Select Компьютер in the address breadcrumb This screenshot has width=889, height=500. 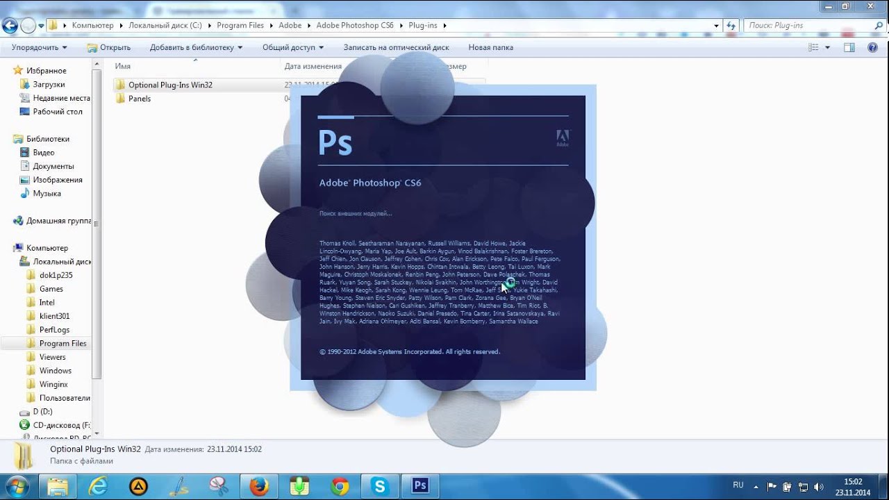[92, 26]
